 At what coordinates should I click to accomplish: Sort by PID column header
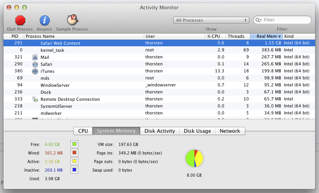[14, 36]
